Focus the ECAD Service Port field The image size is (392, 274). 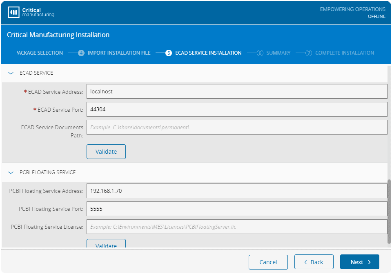click(237, 109)
